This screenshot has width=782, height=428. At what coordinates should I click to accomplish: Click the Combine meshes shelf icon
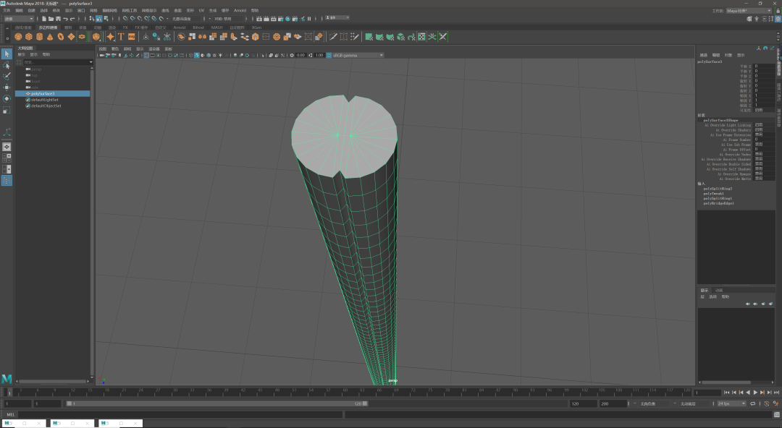pos(181,36)
